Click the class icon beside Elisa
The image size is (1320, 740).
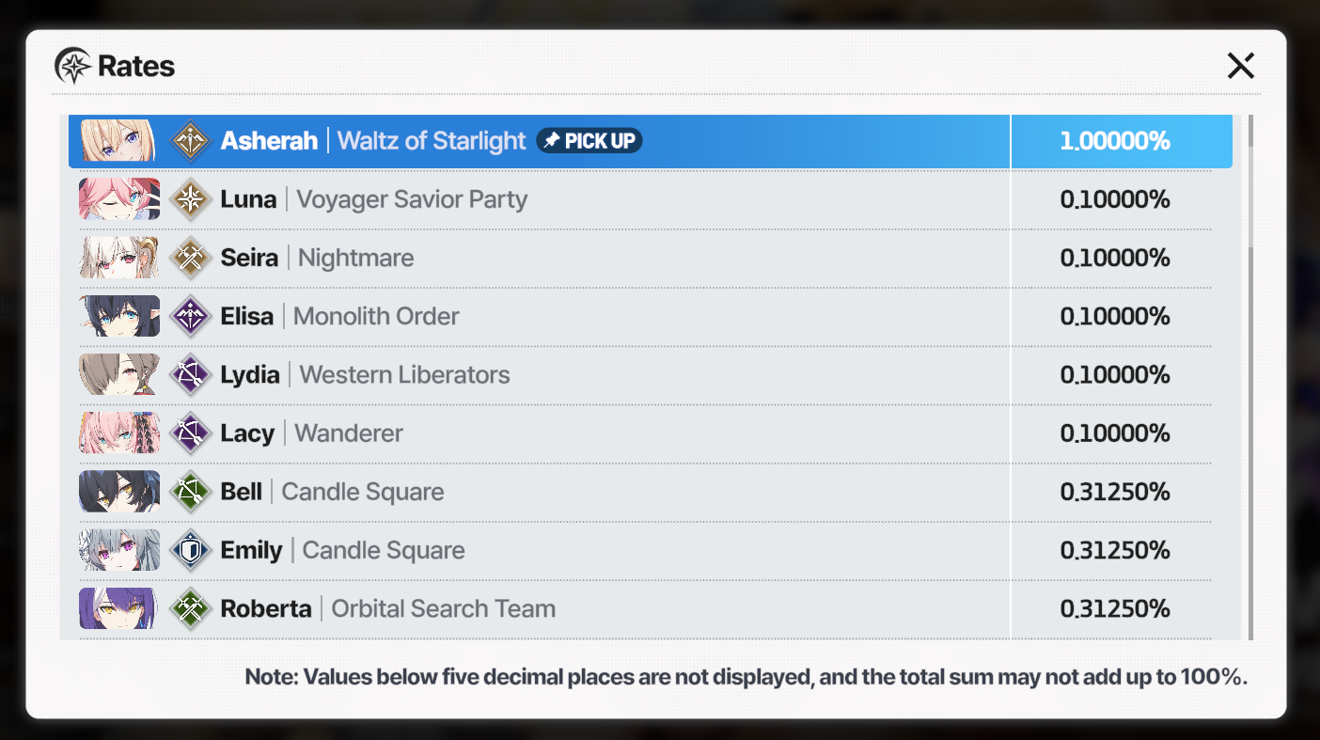click(191, 316)
